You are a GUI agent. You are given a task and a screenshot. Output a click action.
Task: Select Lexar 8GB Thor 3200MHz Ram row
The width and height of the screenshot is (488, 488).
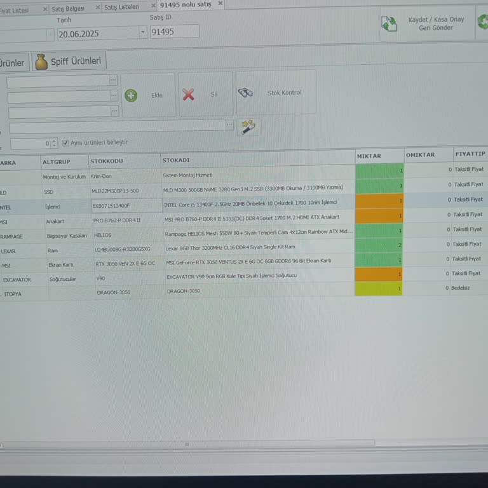click(244, 247)
